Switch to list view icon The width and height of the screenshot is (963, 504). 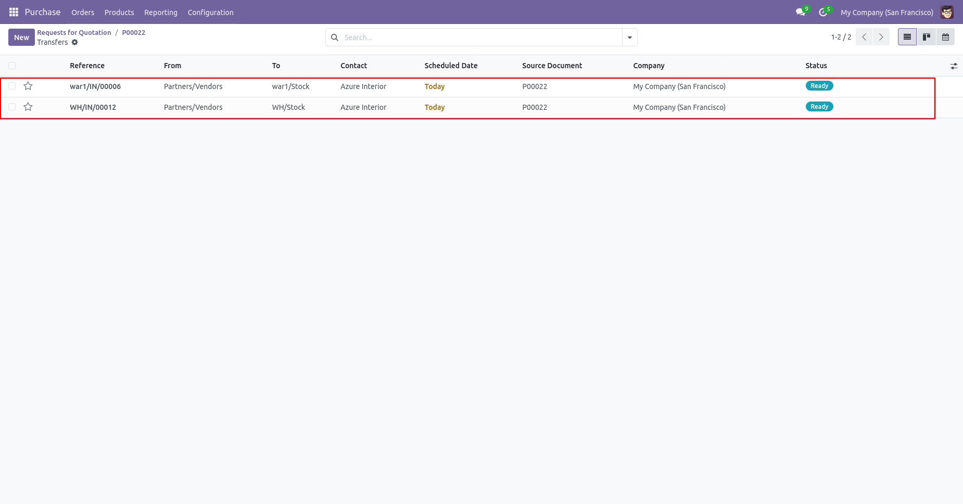pyautogui.click(x=907, y=37)
